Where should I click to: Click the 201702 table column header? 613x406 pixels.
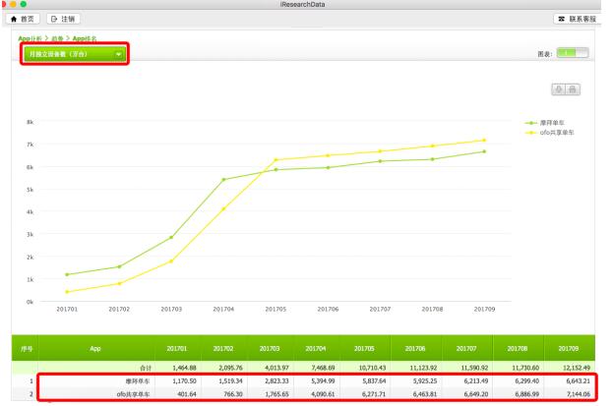tap(223, 349)
